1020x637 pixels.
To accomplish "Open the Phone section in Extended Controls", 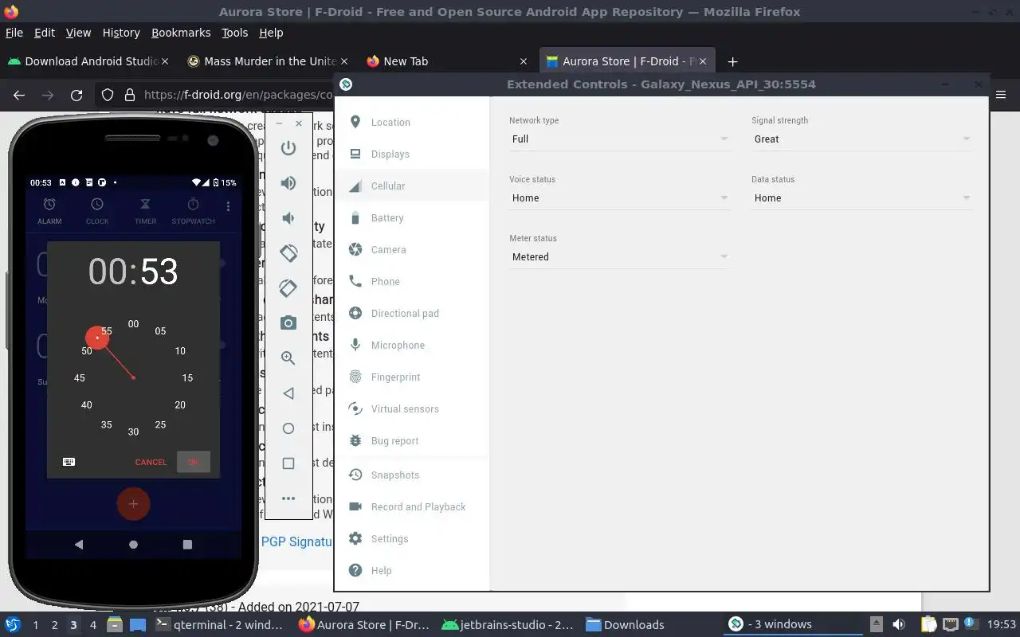I will (x=412, y=282).
